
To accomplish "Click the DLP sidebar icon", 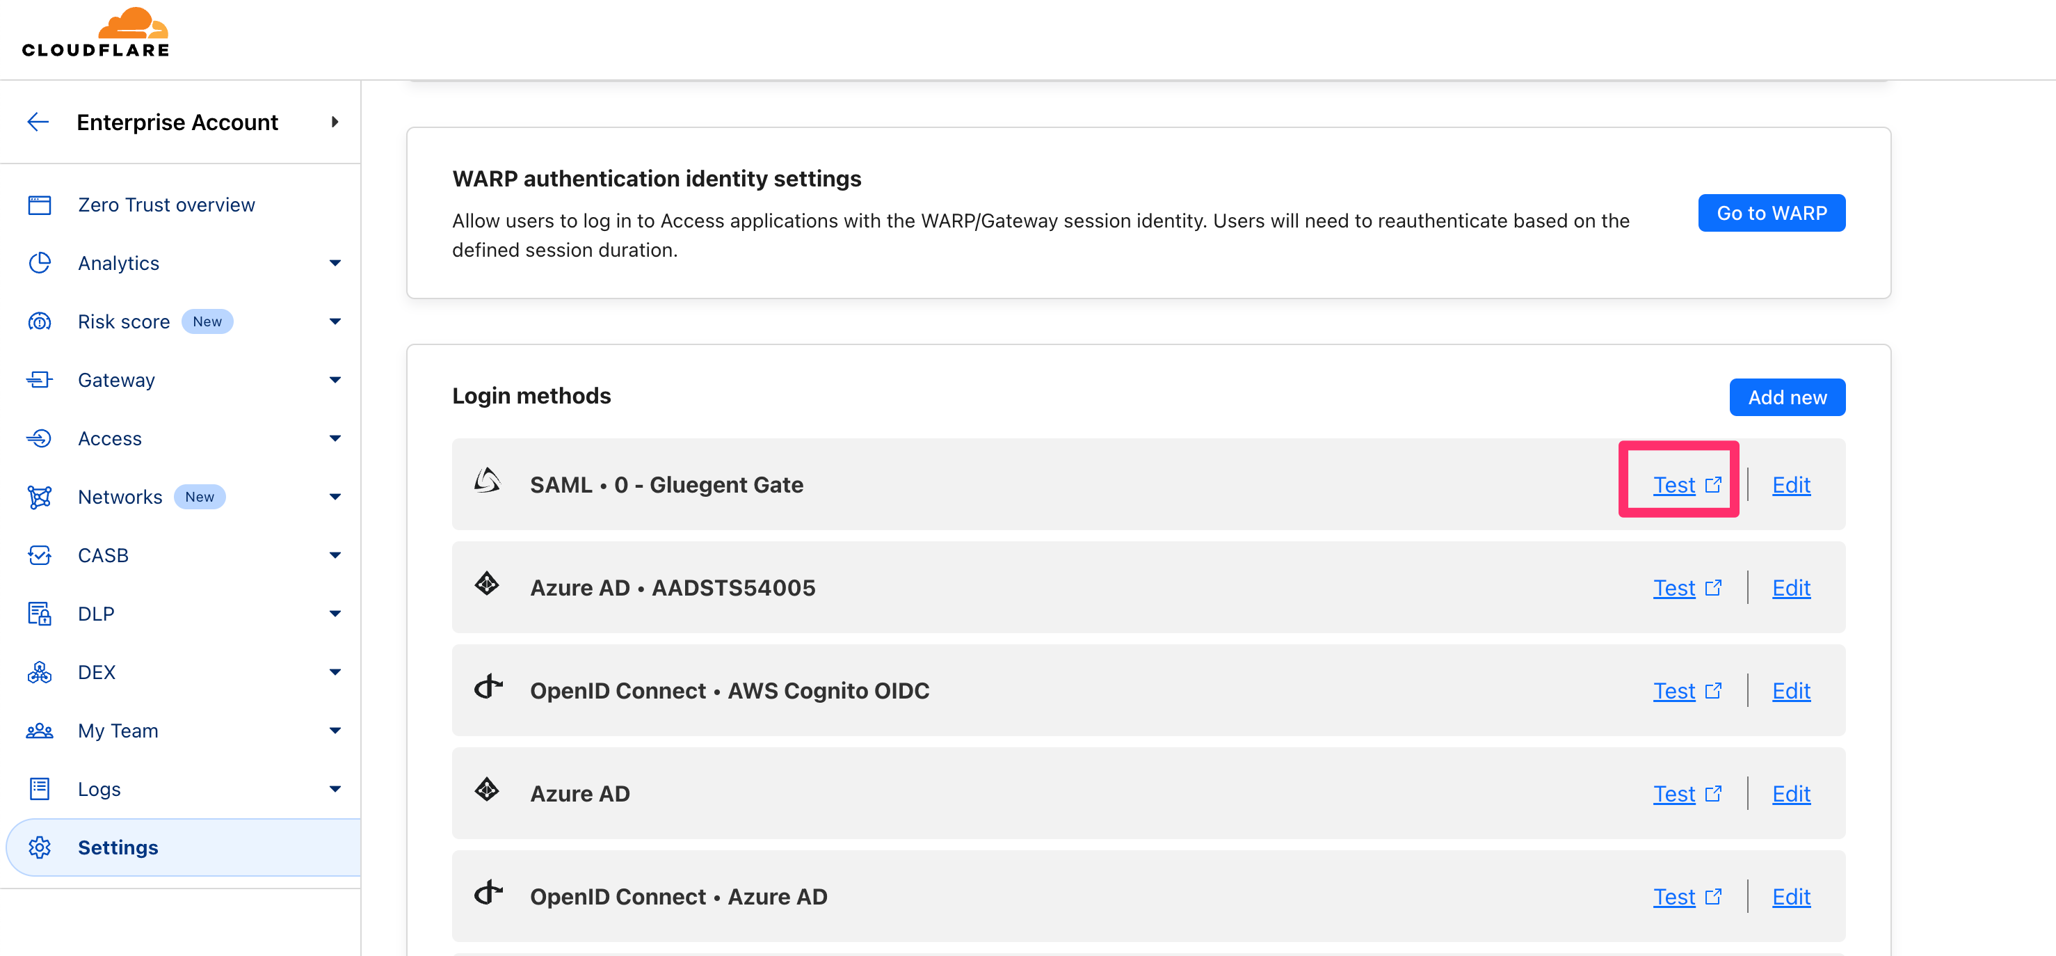I will (39, 612).
